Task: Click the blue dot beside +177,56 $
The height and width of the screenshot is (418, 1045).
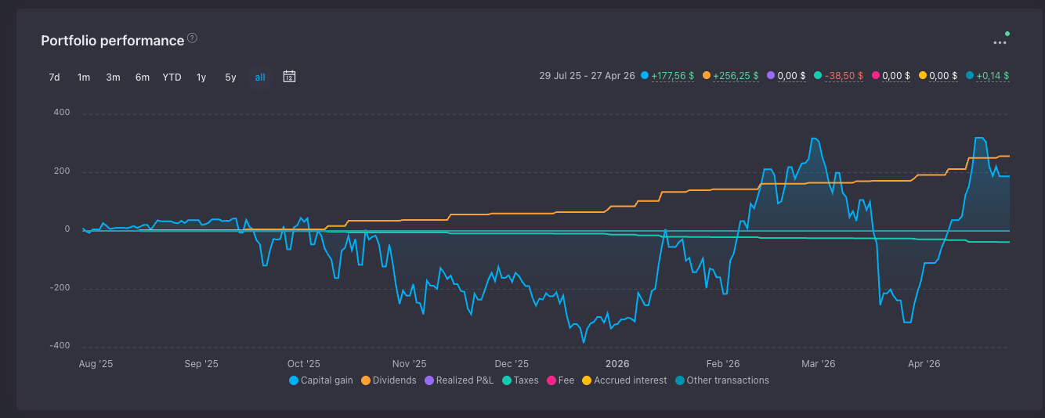Action: (645, 76)
